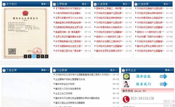Click the 比选信息 section header title
Screen dimensions: 175x107
tap(102, 4)
